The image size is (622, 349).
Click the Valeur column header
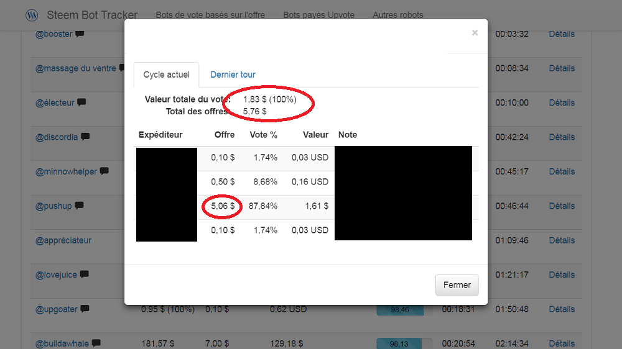point(316,135)
